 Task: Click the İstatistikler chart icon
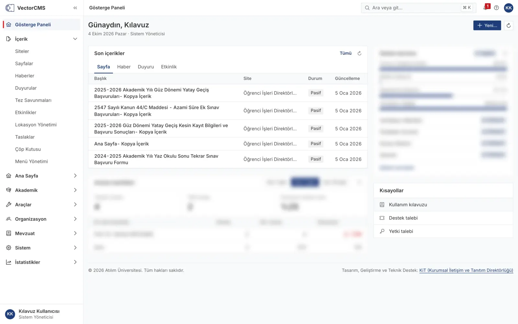click(9, 262)
